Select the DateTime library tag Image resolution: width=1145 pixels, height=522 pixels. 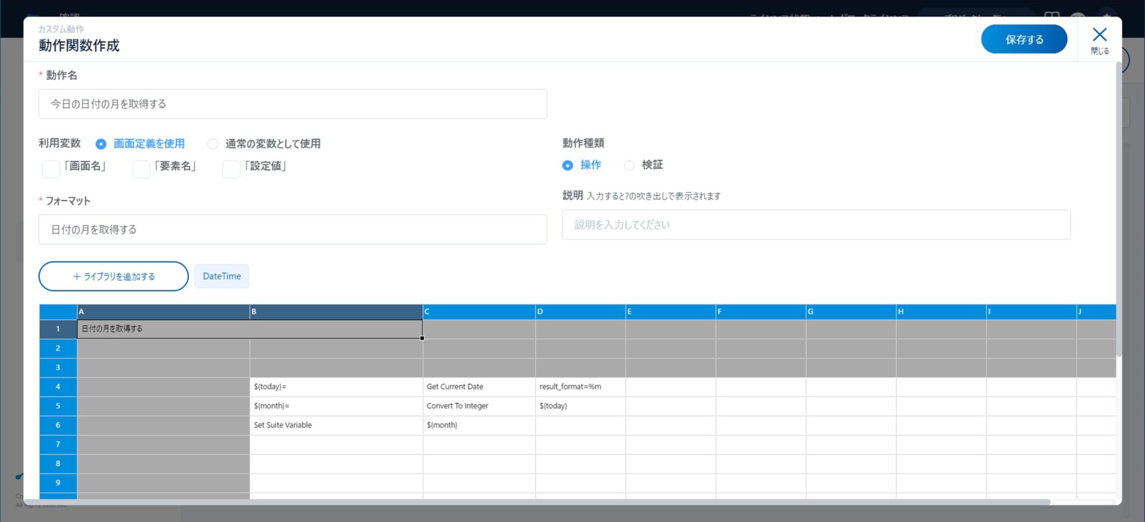(221, 276)
